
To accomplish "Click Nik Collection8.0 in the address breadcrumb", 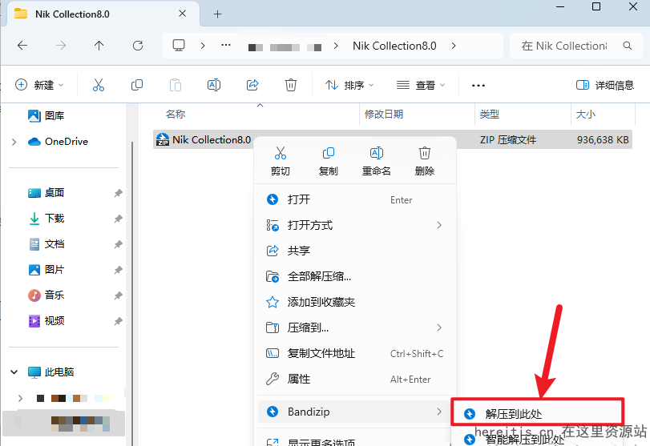I will click(x=394, y=46).
